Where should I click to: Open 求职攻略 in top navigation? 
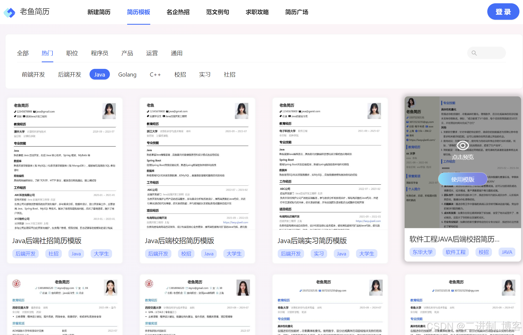click(257, 12)
